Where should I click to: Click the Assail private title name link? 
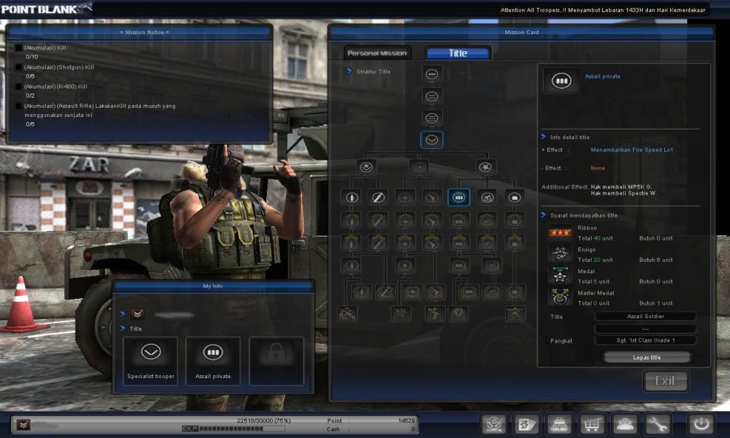[602, 76]
